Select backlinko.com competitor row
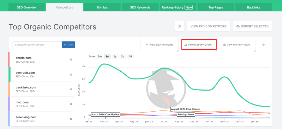This screenshot has width=282, height=129. coord(41,89)
